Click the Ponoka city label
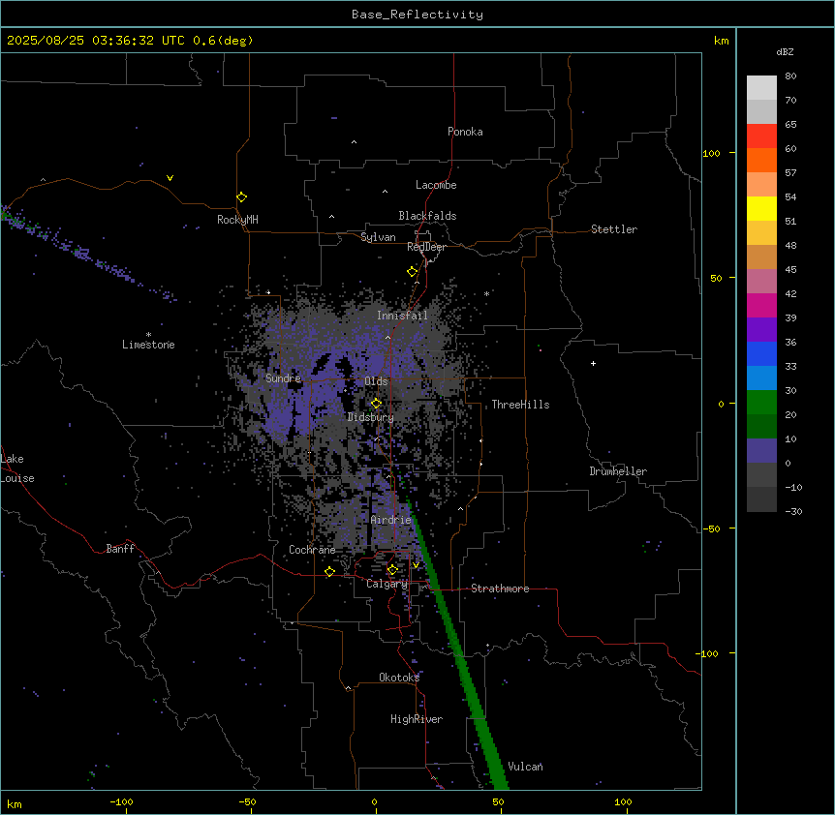 tap(465, 132)
